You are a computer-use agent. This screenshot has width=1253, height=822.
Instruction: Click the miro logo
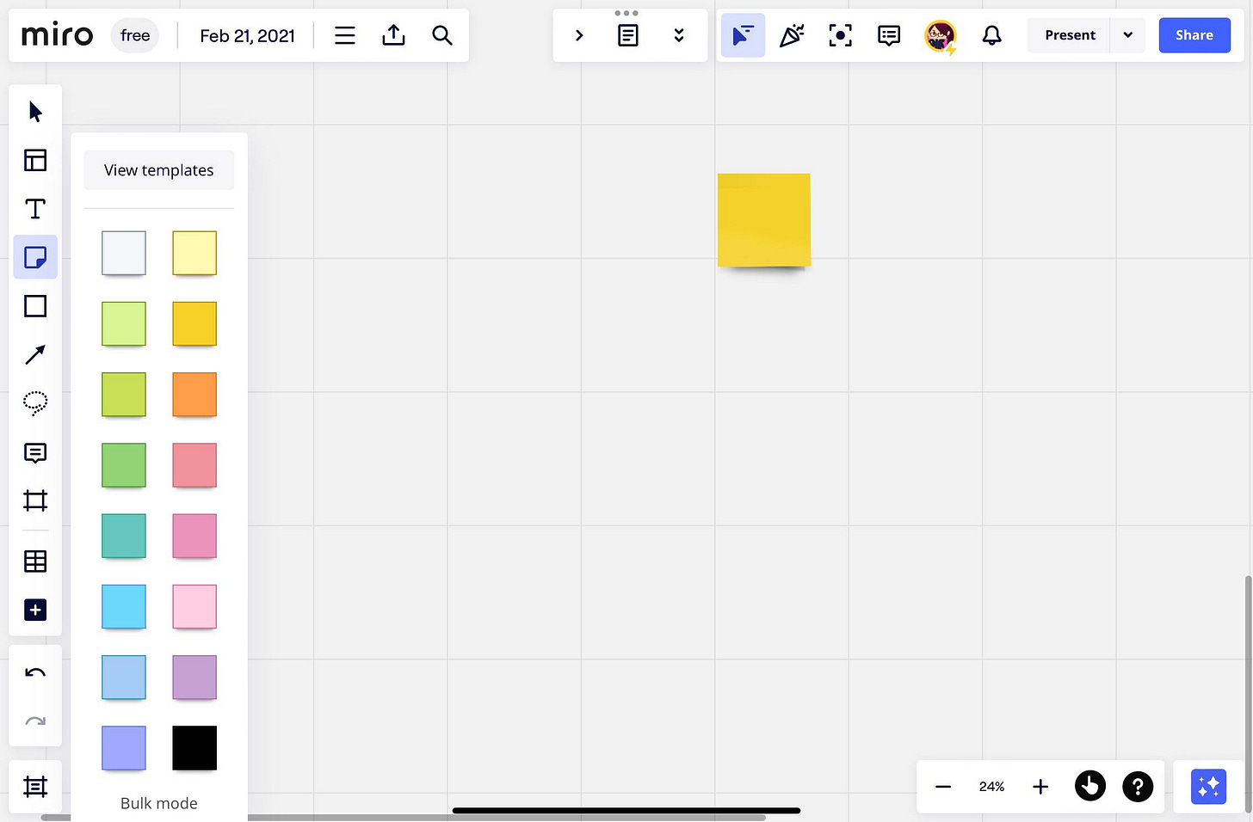pos(57,35)
